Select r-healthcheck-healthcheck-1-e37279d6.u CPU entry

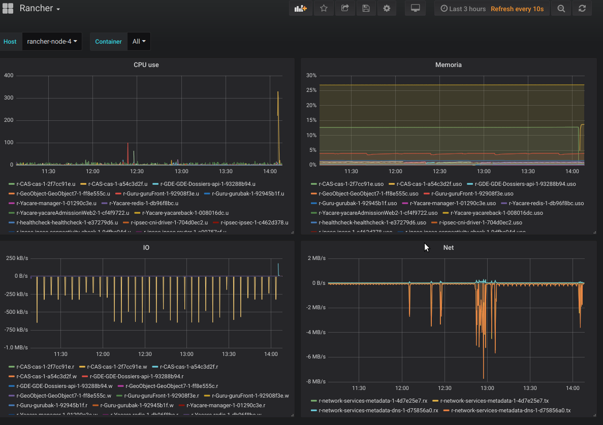(67, 222)
